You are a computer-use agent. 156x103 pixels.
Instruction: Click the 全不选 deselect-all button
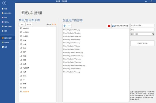coord(29,24)
